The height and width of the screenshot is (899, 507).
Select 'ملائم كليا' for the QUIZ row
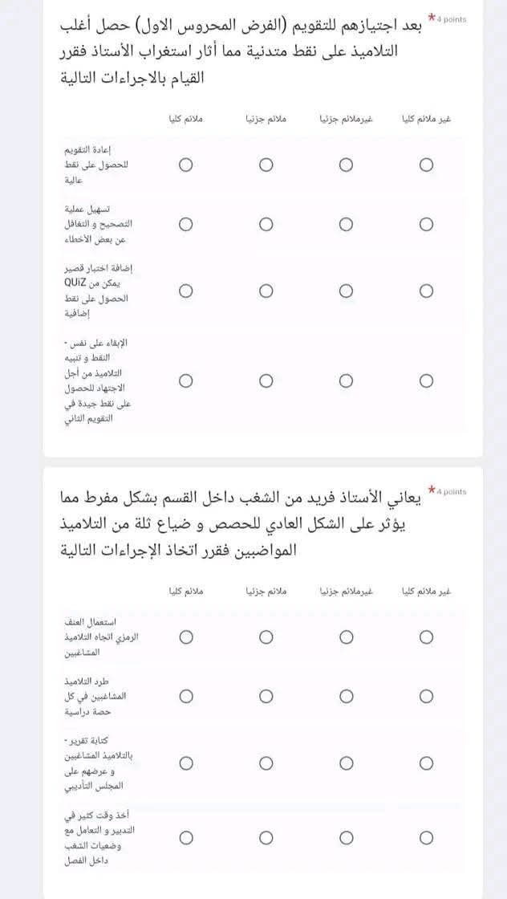point(186,290)
